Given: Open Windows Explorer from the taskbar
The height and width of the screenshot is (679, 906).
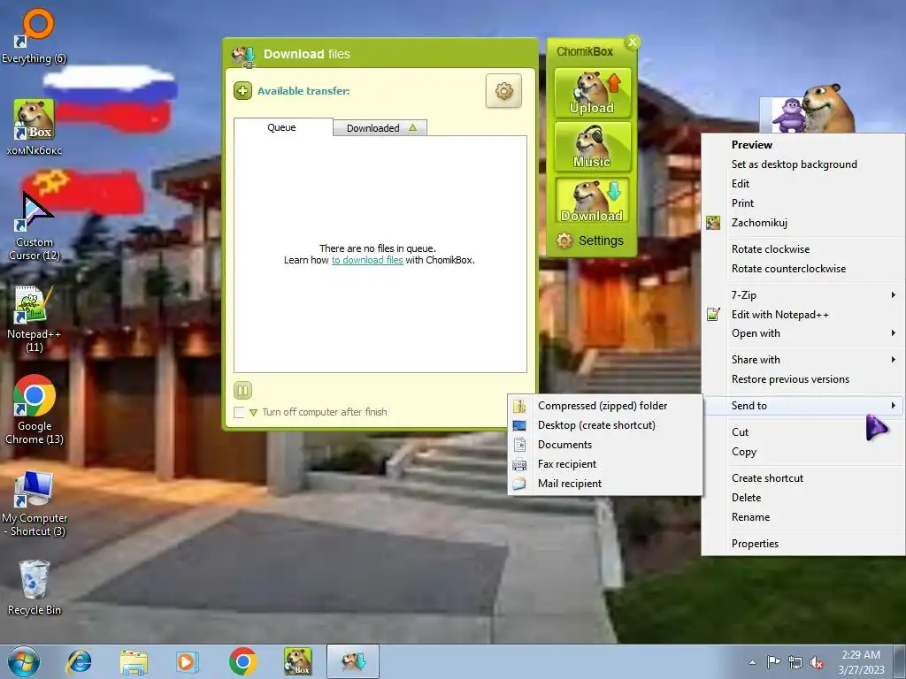Looking at the screenshot, I should pos(134,661).
